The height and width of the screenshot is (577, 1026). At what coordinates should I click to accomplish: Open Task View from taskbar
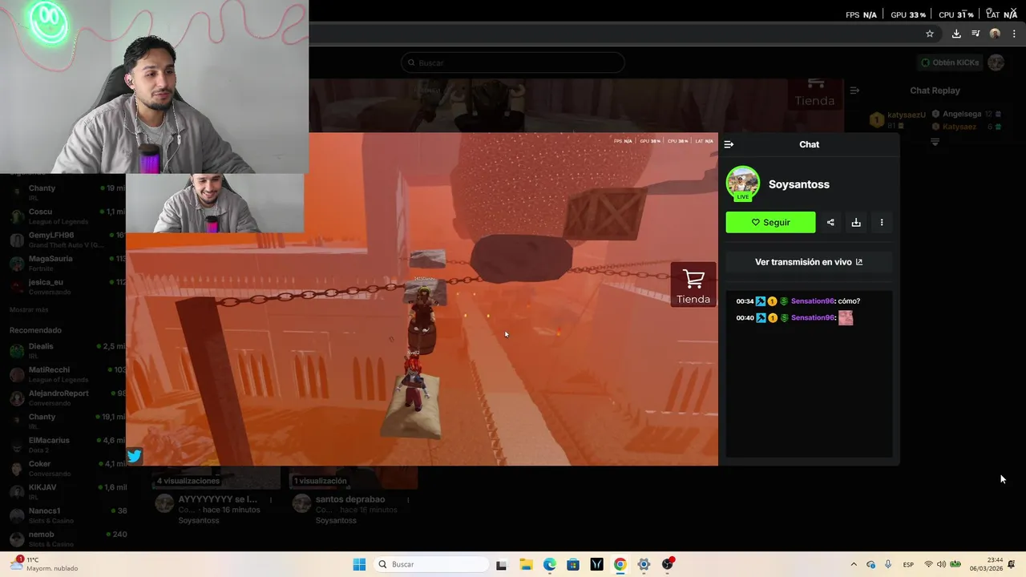pos(501,564)
